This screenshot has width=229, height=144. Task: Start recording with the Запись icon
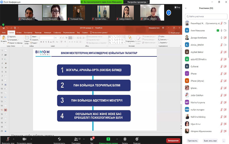[x=125, y=139]
